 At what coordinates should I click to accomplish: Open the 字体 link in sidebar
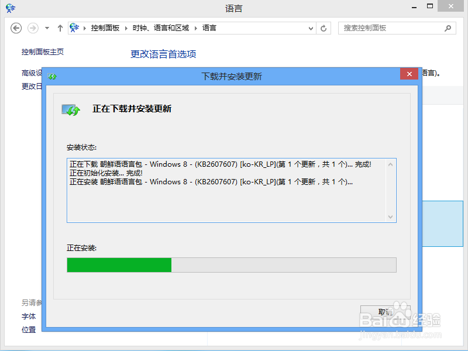29,316
